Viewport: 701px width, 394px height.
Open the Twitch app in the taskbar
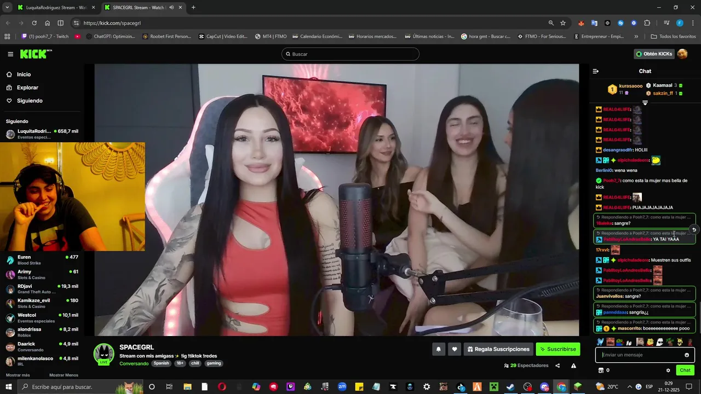[x=290, y=387]
